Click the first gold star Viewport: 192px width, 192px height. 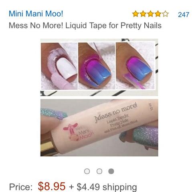(135, 14)
